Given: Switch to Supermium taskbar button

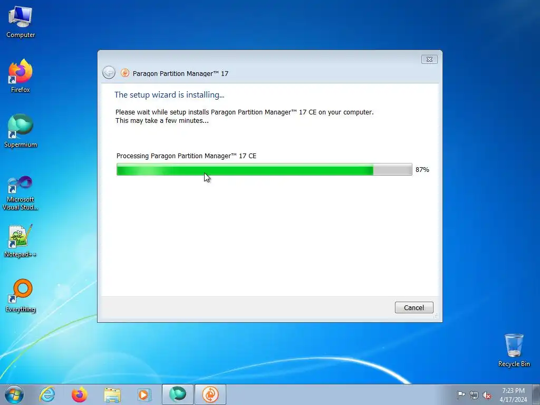Looking at the screenshot, I should coord(178,394).
